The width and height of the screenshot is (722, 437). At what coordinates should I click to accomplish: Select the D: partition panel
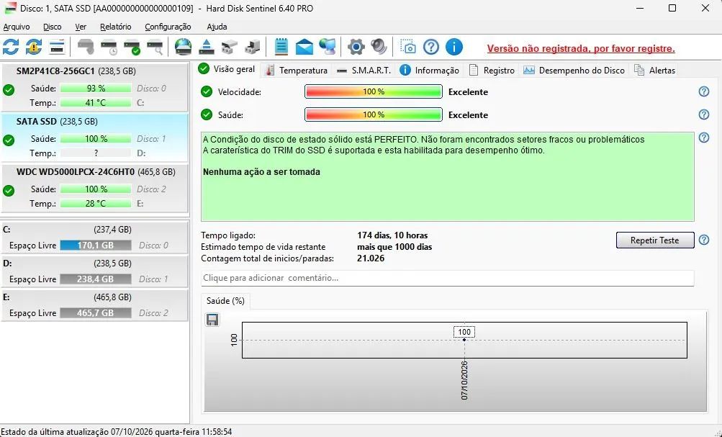point(95,271)
